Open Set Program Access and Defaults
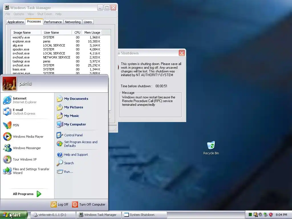The height and width of the screenshot is (219, 292). (x=77, y=144)
